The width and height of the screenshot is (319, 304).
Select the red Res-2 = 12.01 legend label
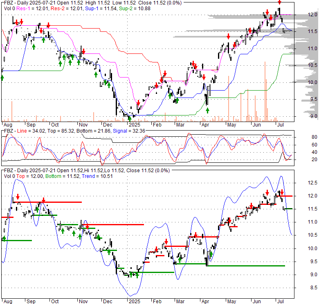pos(67,9)
